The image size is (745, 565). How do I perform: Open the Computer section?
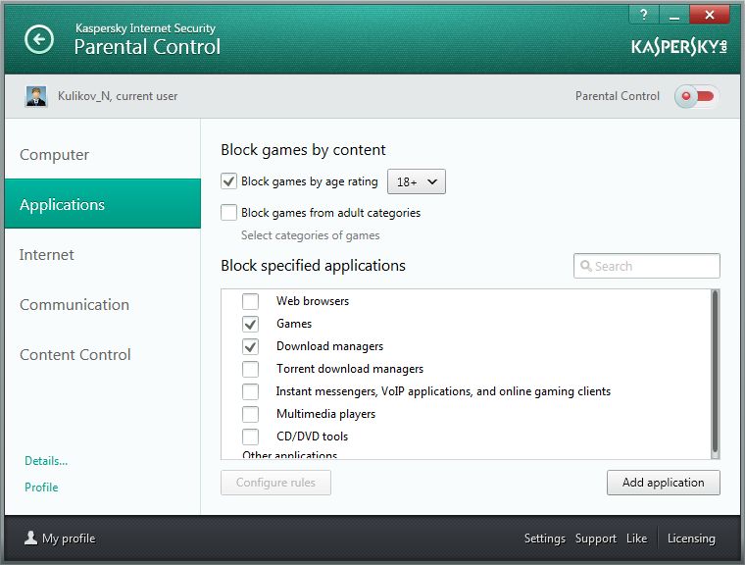(x=103, y=155)
